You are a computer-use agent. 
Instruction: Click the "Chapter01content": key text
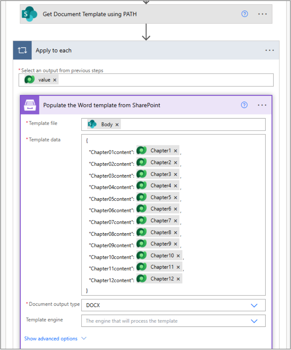click(x=112, y=152)
